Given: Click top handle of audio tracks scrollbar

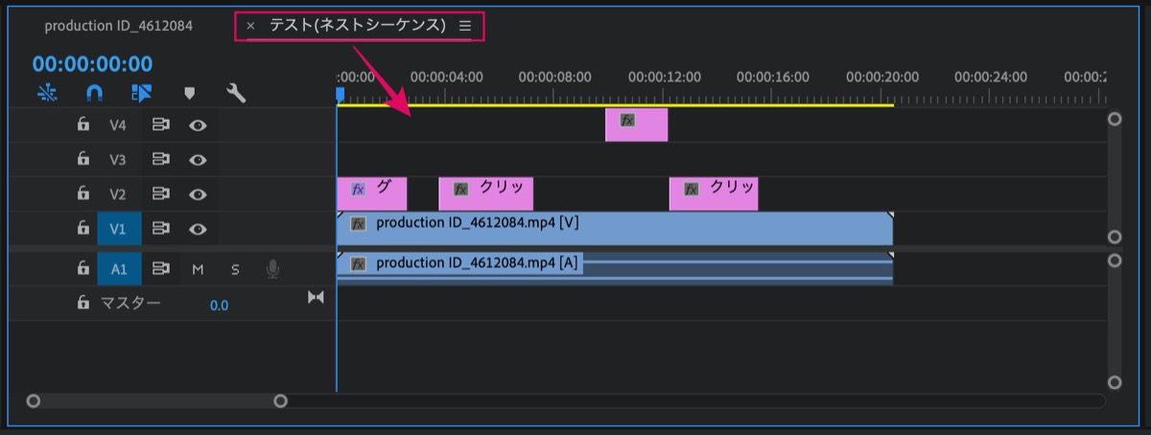Looking at the screenshot, I should tap(1114, 260).
